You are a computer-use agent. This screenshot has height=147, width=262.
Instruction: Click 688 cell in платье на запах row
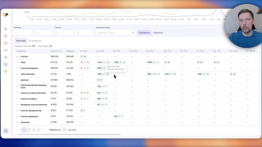pyautogui.click(x=102, y=99)
